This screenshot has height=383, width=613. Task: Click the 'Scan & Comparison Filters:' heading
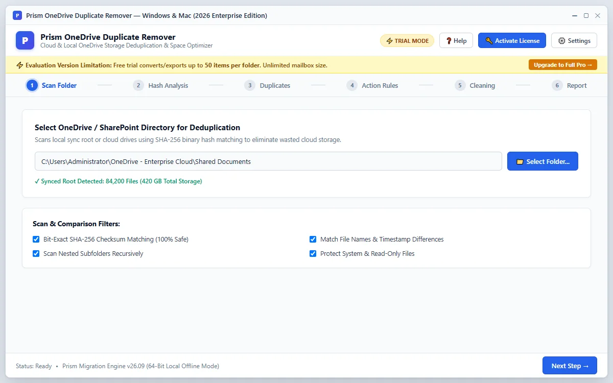click(76, 224)
